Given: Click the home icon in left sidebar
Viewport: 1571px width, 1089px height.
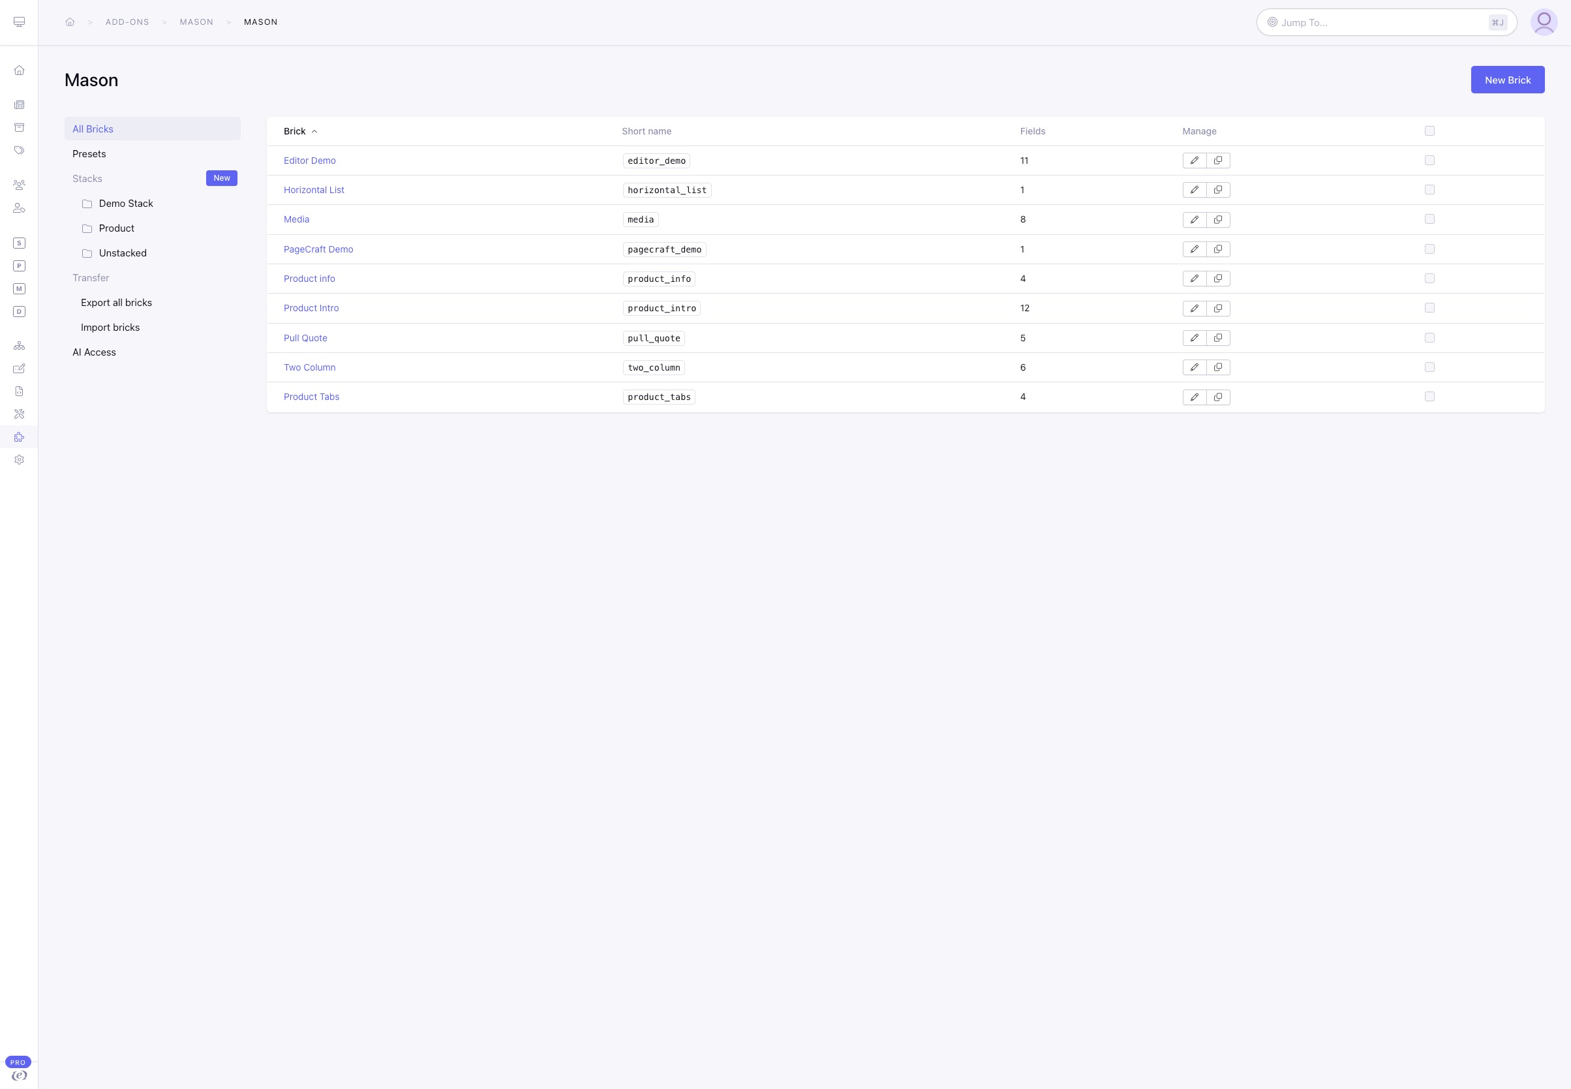Looking at the screenshot, I should [x=19, y=70].
